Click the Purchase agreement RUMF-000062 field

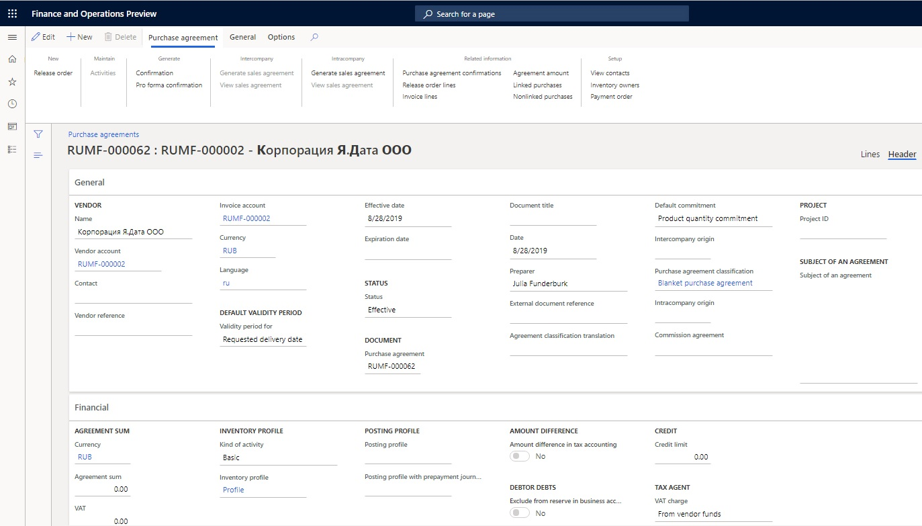pyautogui.click(x=392, y=367)
